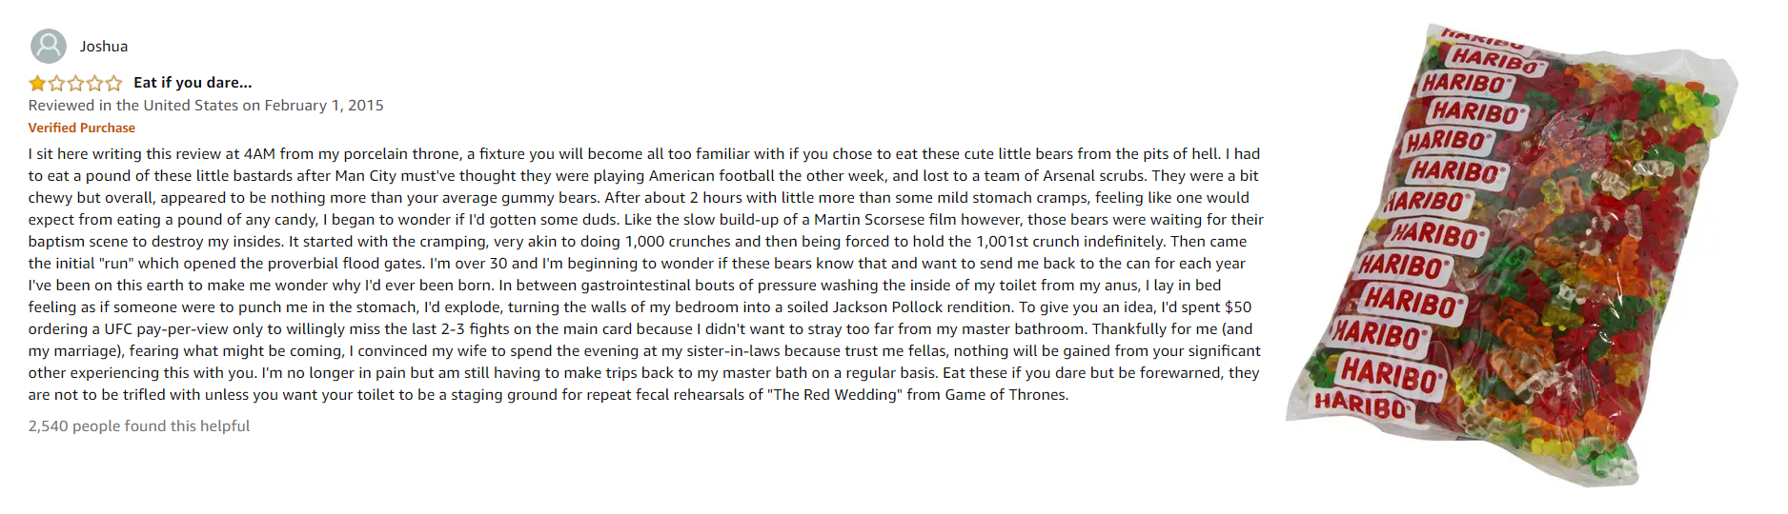Click the words 'Arsenal scrubs' in the review

(1093, 176)
